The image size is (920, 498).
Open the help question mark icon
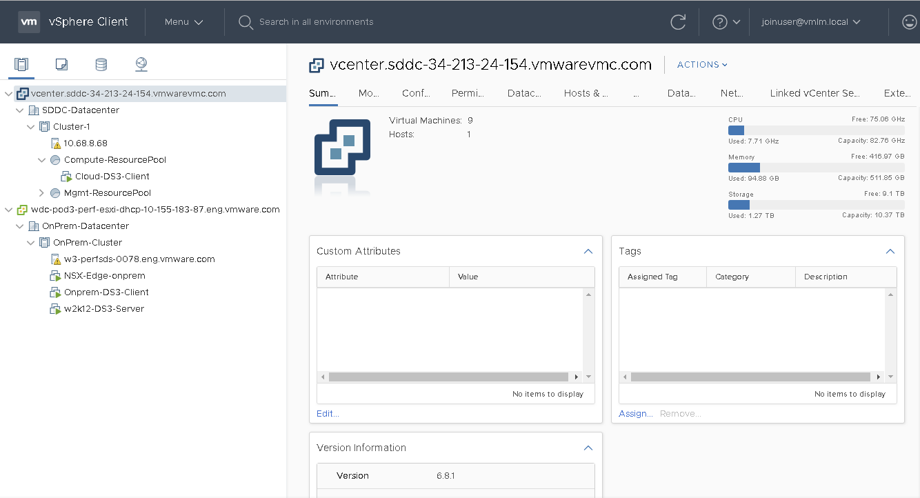720,22
